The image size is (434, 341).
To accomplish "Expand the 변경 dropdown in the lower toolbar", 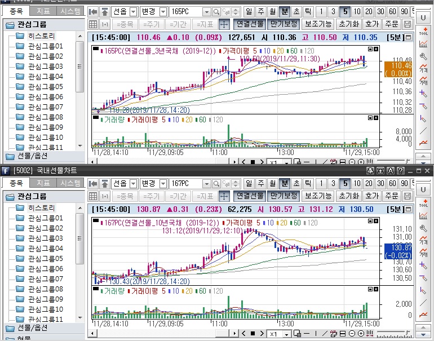I will click(162, 183).
